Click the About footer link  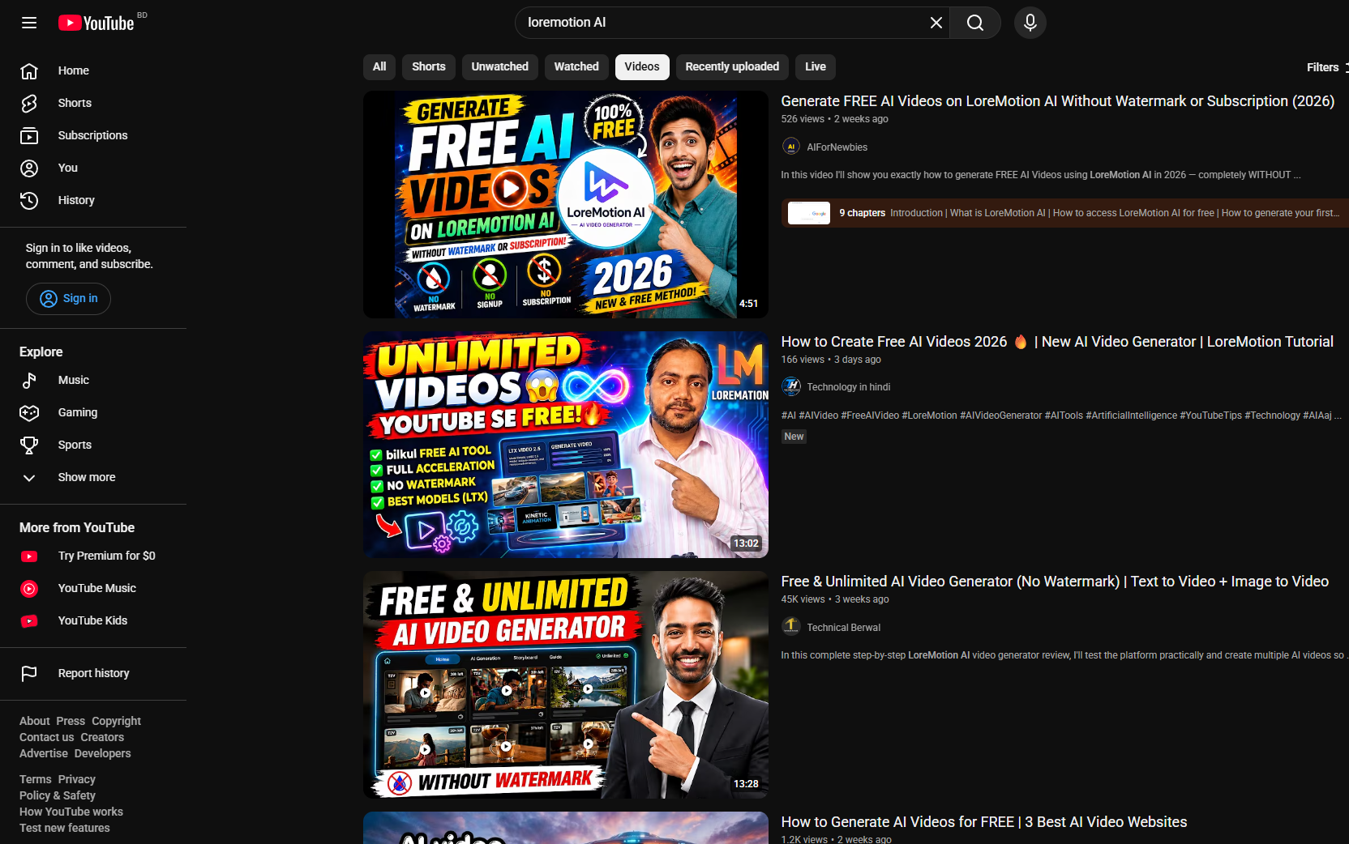tap(35, 721)
